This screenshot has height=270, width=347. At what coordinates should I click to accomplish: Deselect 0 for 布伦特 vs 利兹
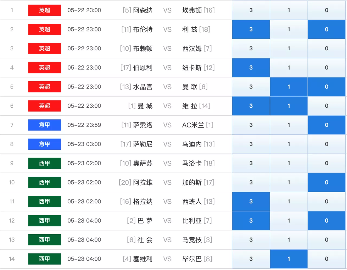tap(327, 29)
